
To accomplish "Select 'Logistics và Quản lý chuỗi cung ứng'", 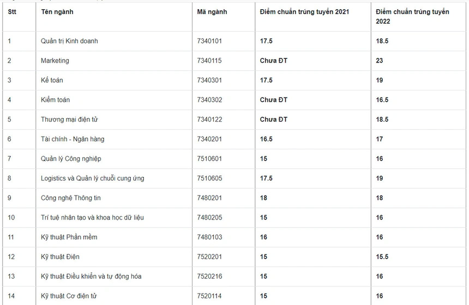I will (x=92, y=178).
